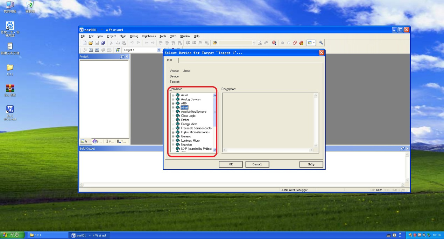Click the Rebuild all target files icon
The image size is (444, 239).
coord(97,50)
